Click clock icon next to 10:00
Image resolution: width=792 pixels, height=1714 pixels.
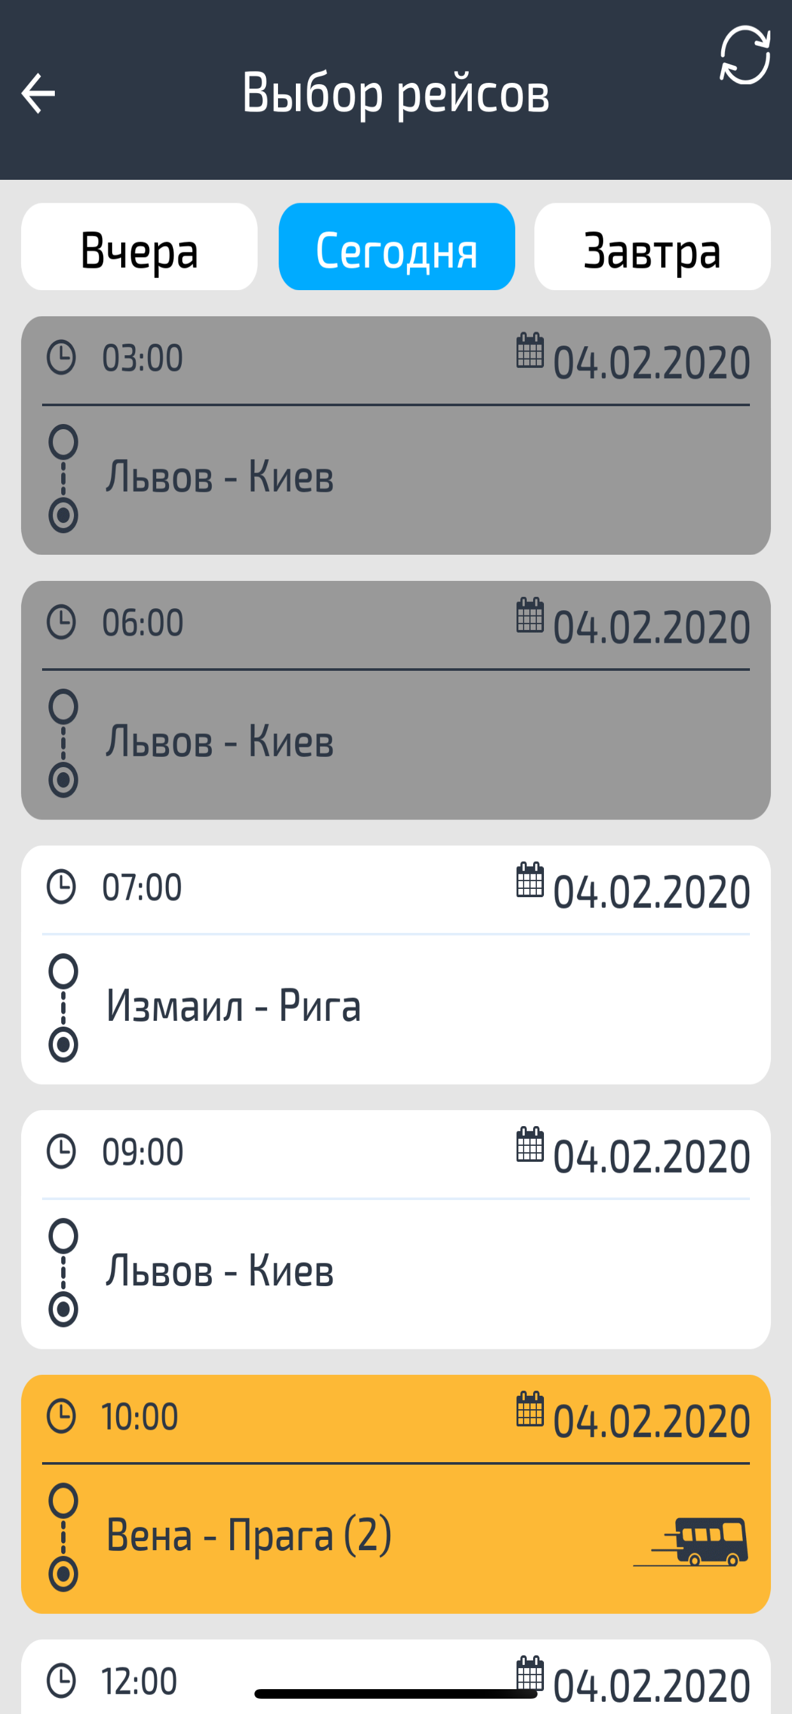[x=61, y=1416]
